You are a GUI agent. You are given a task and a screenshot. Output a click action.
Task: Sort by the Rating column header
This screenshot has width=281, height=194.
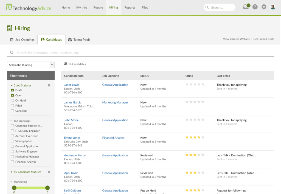(189, 76)
